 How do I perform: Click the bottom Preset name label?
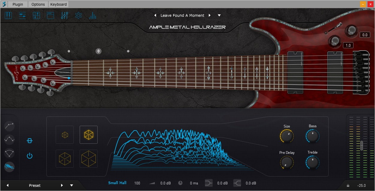[x=35, y=185]
